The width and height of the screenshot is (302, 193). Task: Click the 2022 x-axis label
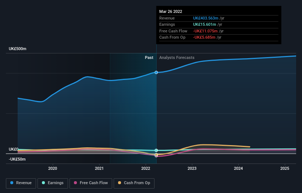[146, 169]
